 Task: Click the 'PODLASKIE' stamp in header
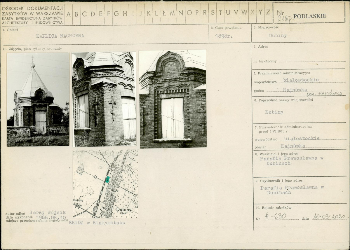point(310,16)
